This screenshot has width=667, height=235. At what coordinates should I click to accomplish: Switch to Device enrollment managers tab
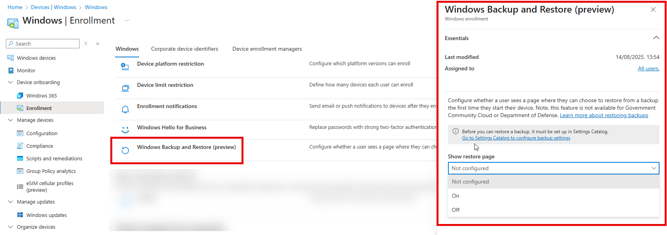click(267, 49)
